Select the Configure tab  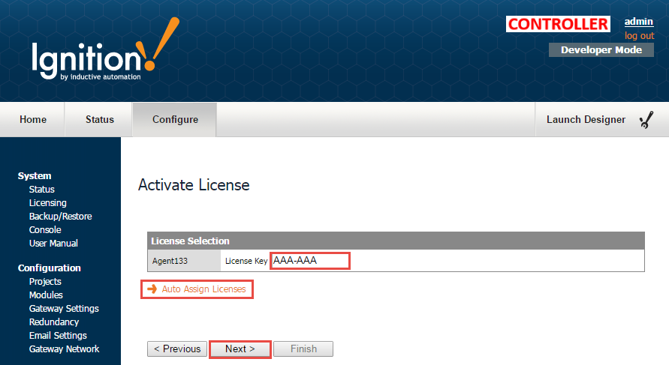(175, 120)
